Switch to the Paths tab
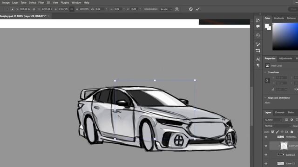 (x=291, y=112)
